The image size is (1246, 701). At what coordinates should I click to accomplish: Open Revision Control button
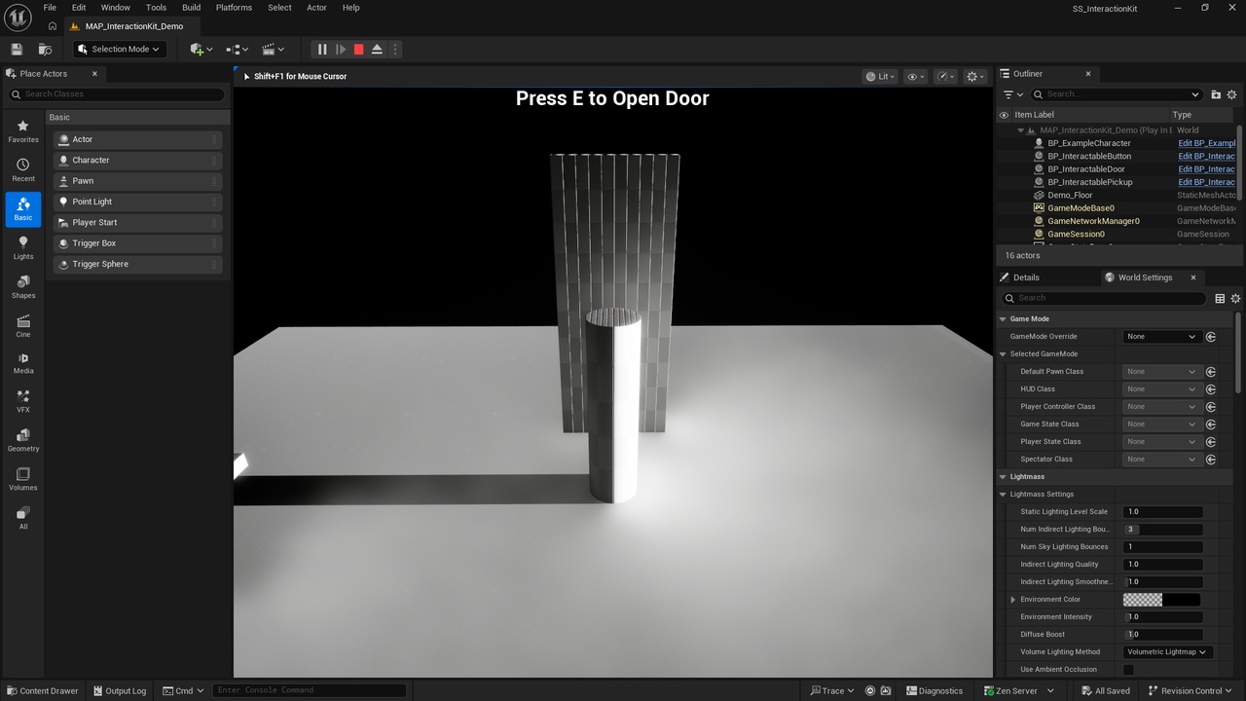[x=1191, y=691]
